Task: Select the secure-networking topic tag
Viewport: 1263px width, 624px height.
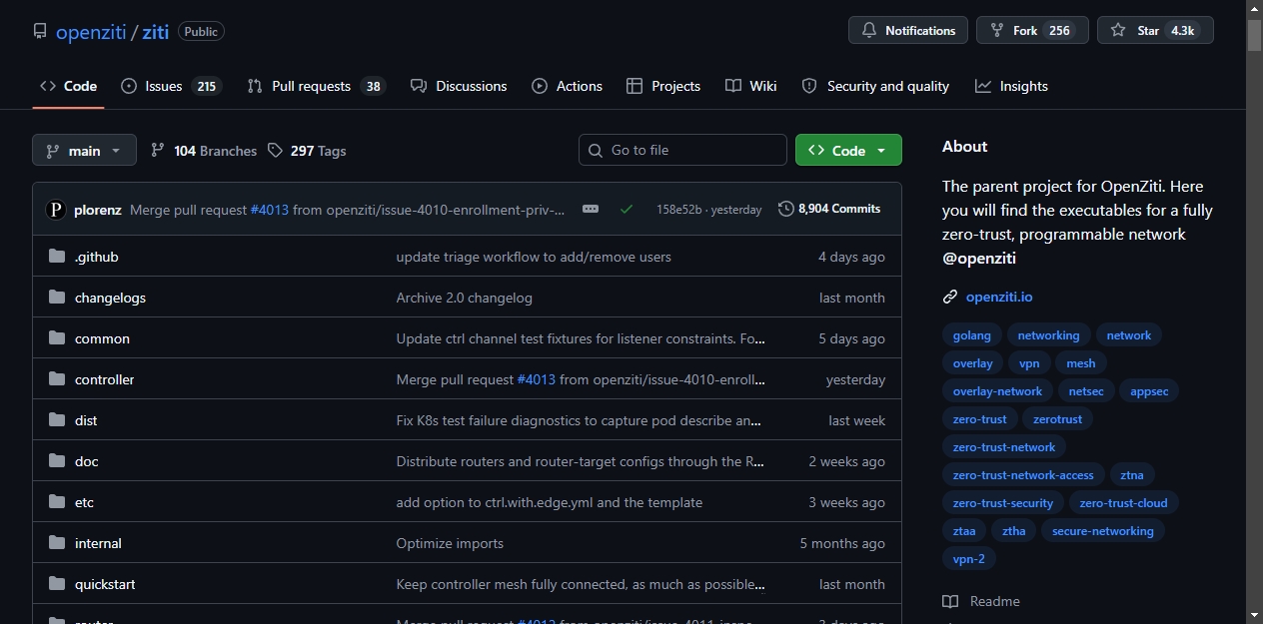Action: click(1103, 531)
